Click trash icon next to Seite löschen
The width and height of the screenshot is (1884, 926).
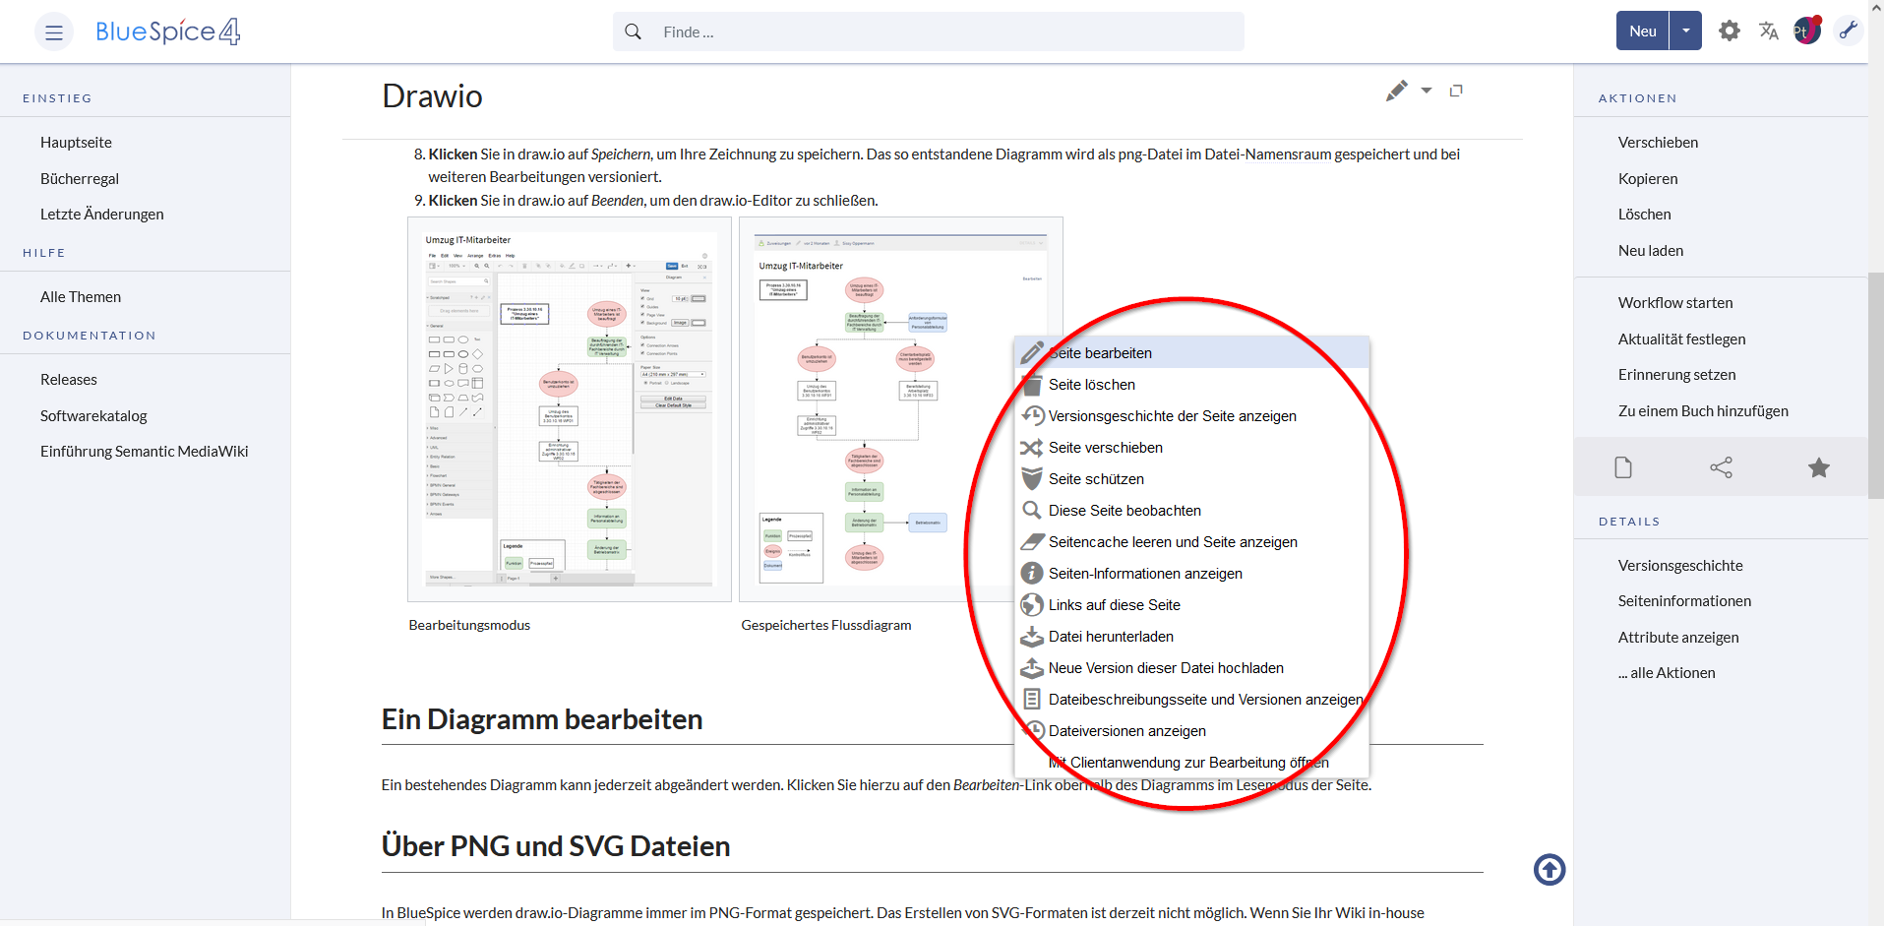pyautogui.click(x=1032, y=385)
